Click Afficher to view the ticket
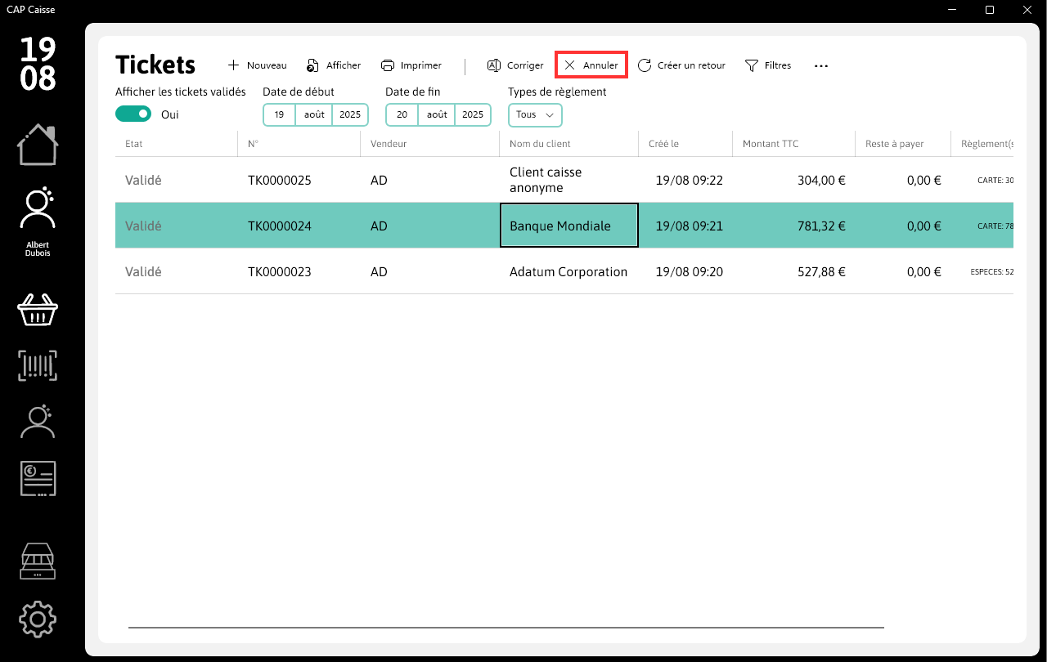The image size is (1047, 662). coord(334,65)
